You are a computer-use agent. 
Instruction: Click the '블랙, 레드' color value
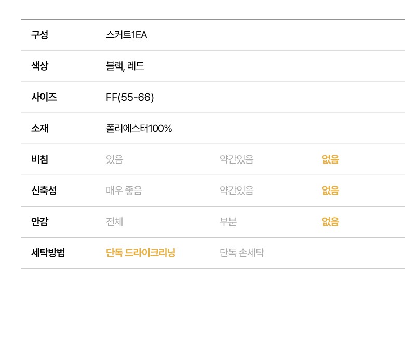tap(125, 66)
